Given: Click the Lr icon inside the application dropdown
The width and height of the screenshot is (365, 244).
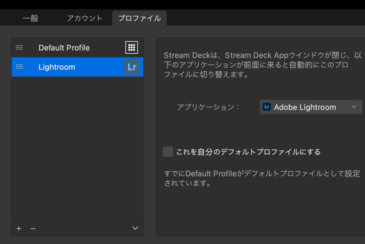Looking at the screenshot, I should click(x=267, y=107).
